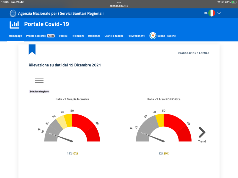This screenshot has width=238, height=178.
Task: Tap the three-dot multitasking menu at top
Action: [x=119, y=2]
